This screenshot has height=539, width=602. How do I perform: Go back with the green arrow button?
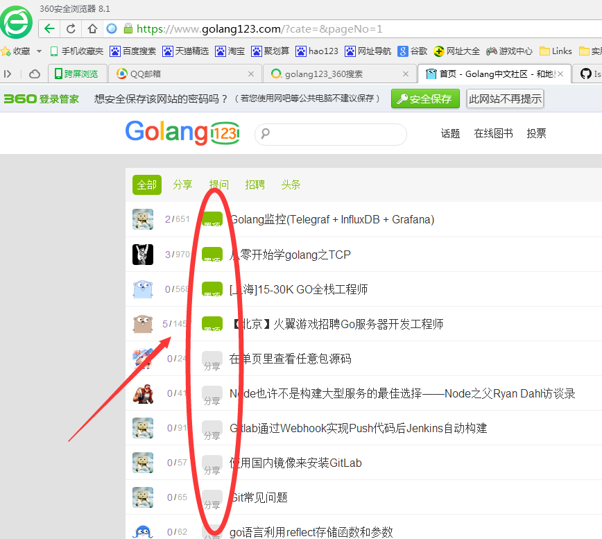tap(49, 29)
